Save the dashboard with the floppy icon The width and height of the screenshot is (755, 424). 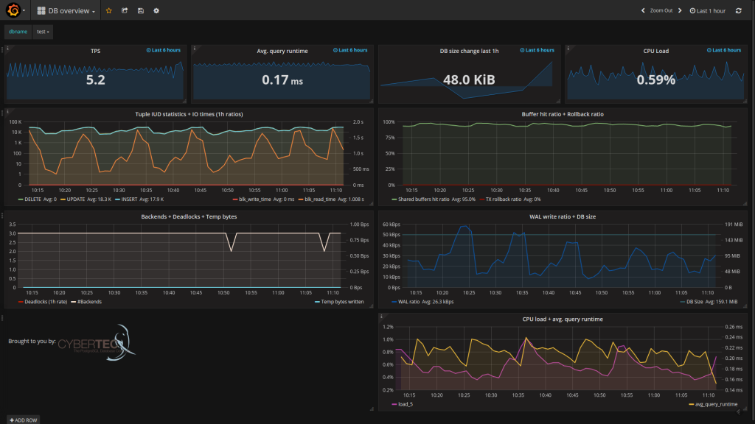point(140,11)
